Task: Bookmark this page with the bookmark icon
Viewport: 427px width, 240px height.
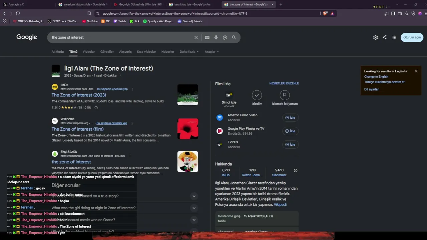Action: point(89,13)
